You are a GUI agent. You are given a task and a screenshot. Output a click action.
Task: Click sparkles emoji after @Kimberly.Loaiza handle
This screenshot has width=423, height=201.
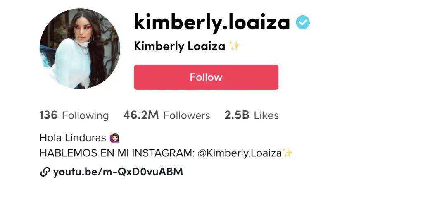(288, 153)
